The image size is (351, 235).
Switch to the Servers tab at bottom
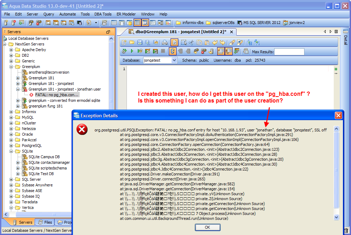23,222
